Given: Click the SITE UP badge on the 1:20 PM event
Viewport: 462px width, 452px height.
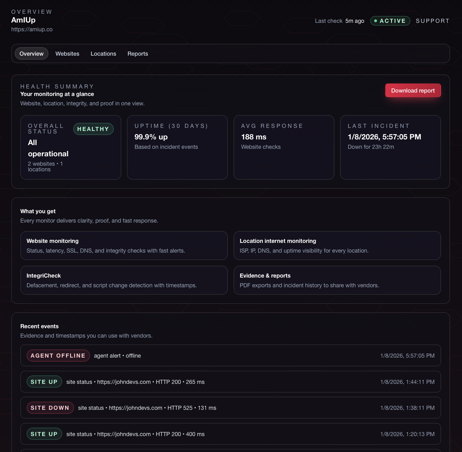Looking at the screenshot, I should click(x=44, y=434).
